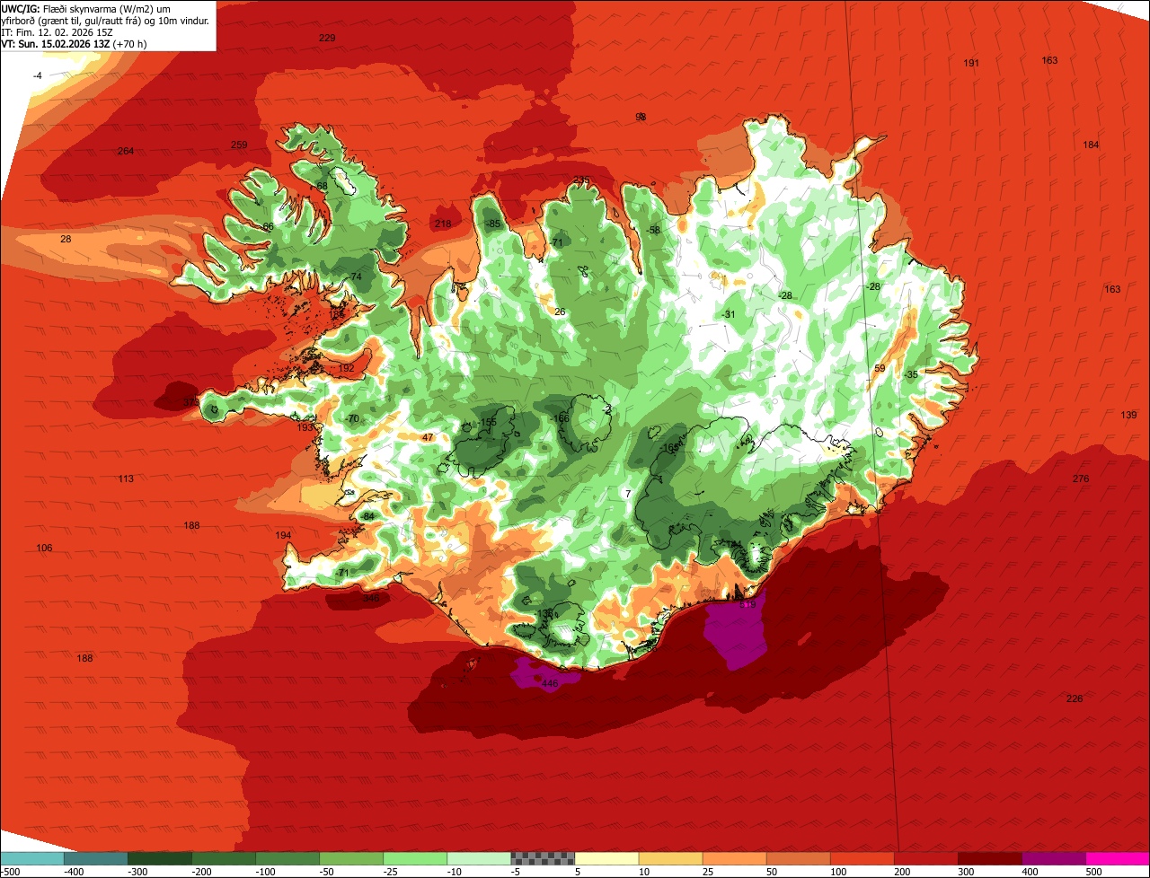
Task: Click the legend swatch between -300 and -200
Action: point(159,858)
